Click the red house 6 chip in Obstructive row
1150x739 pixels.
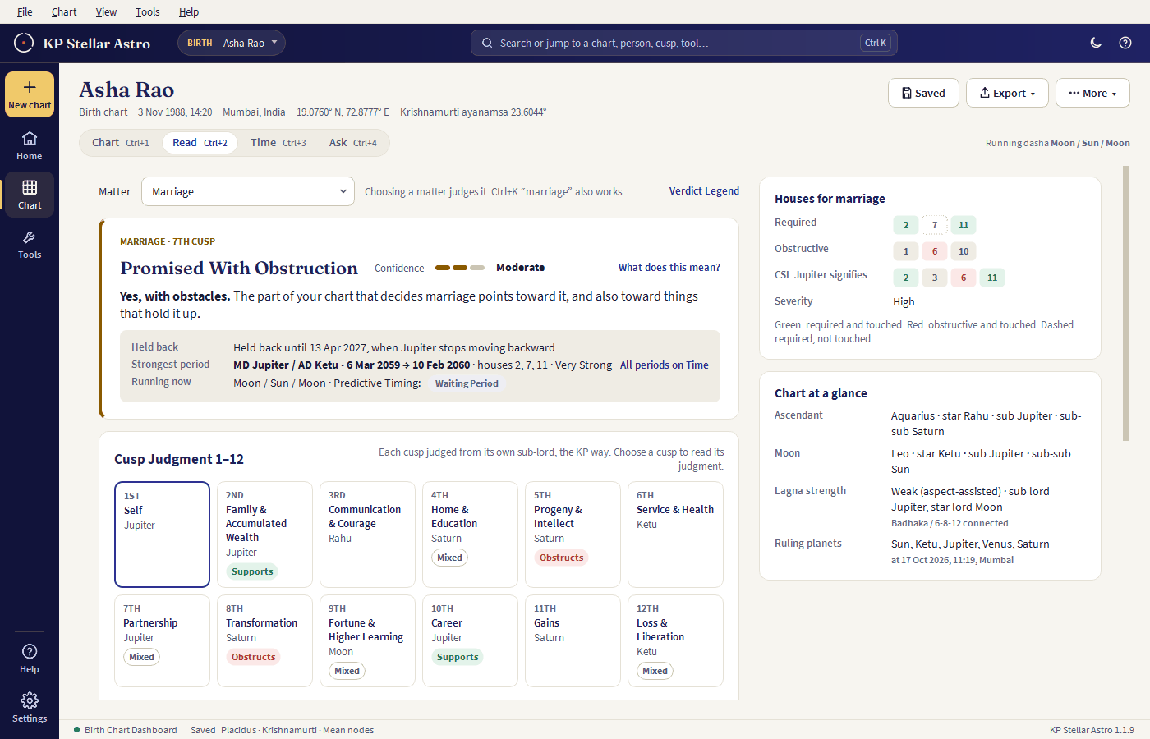(935, 251)
